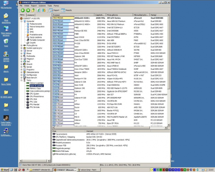Expand the Ekran tree node

(x=21, y=53)
